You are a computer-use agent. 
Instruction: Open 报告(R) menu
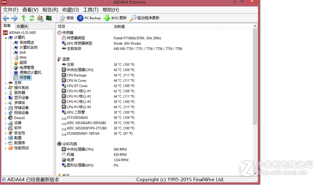click(x=50, y=10)
